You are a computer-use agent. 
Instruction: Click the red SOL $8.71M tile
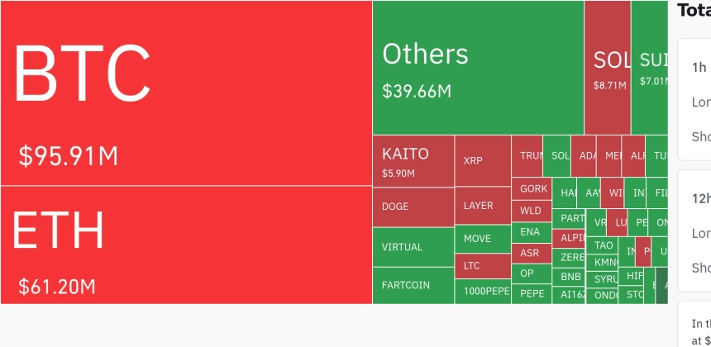(607, 68)
